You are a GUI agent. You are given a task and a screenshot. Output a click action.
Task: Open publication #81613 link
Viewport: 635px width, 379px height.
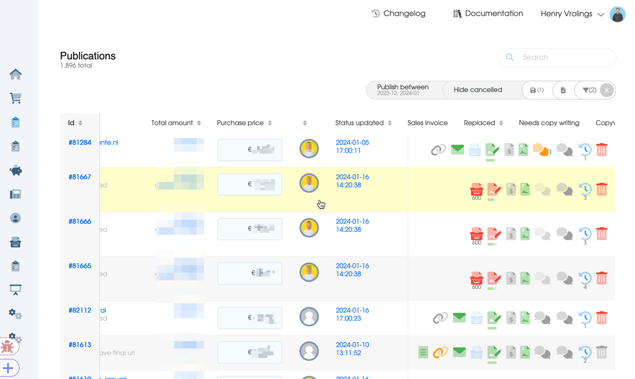pos(80,344)
